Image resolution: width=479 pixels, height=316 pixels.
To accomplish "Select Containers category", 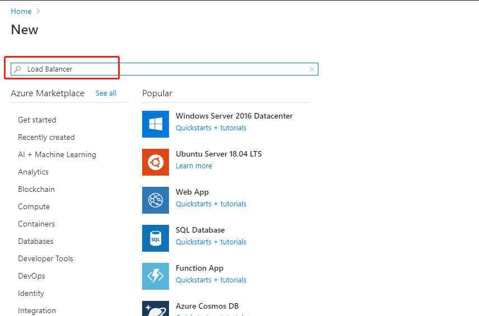I will pos(36,224).
